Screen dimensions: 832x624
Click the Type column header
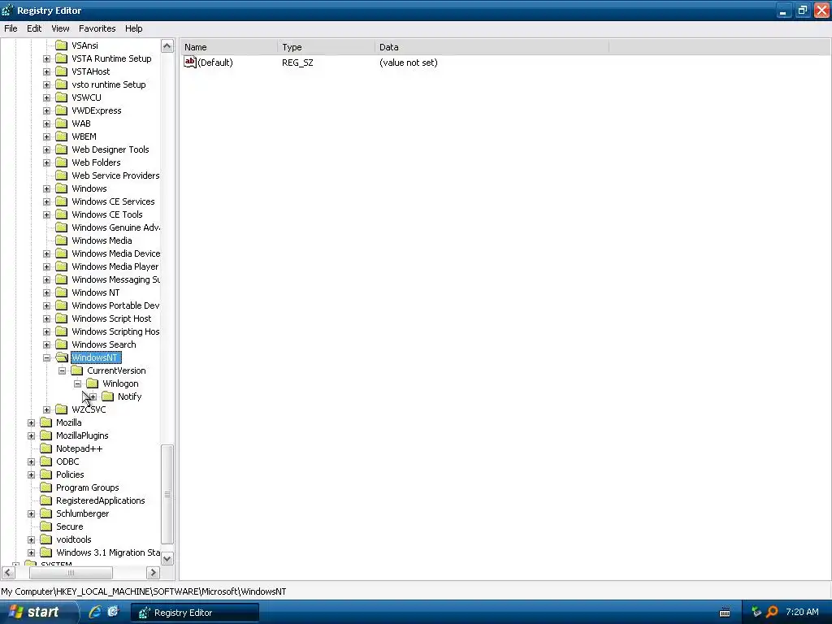point(326,47)
